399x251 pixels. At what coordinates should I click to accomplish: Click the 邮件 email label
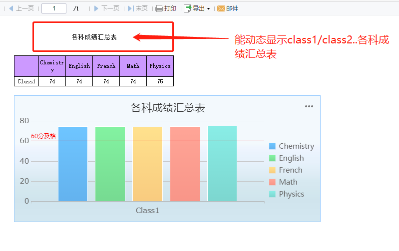tap(232, 8)
